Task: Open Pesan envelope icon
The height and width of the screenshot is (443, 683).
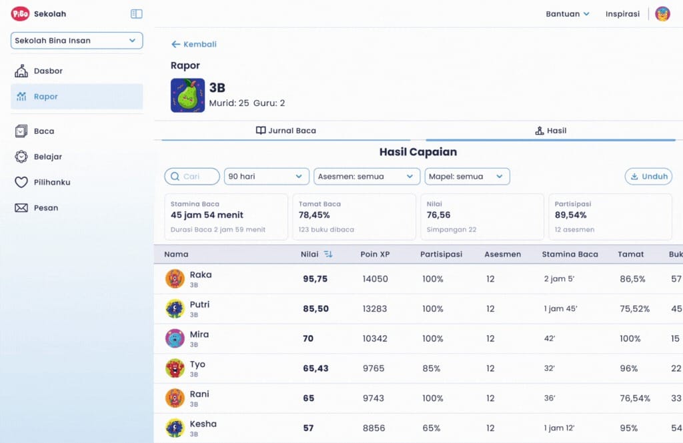Action: pos(21,208)
